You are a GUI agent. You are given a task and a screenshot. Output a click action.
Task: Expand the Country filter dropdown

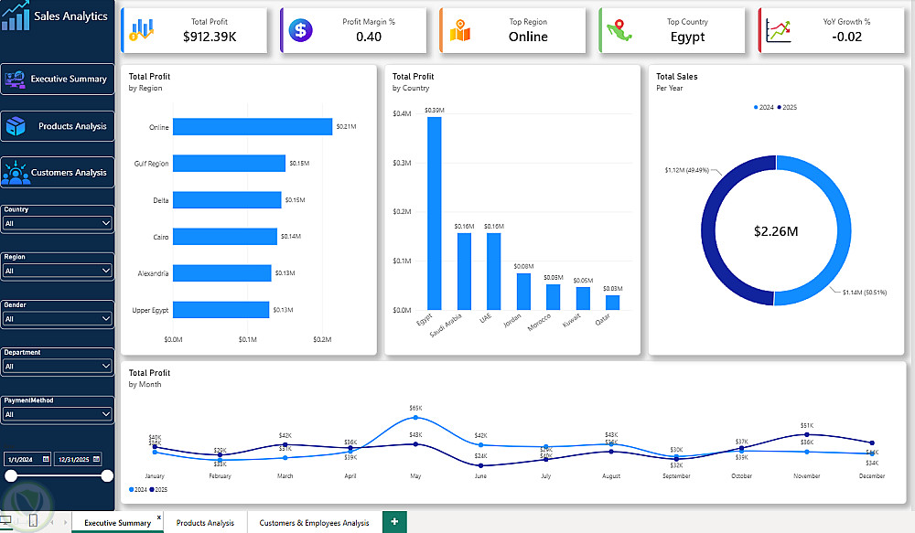57,223
